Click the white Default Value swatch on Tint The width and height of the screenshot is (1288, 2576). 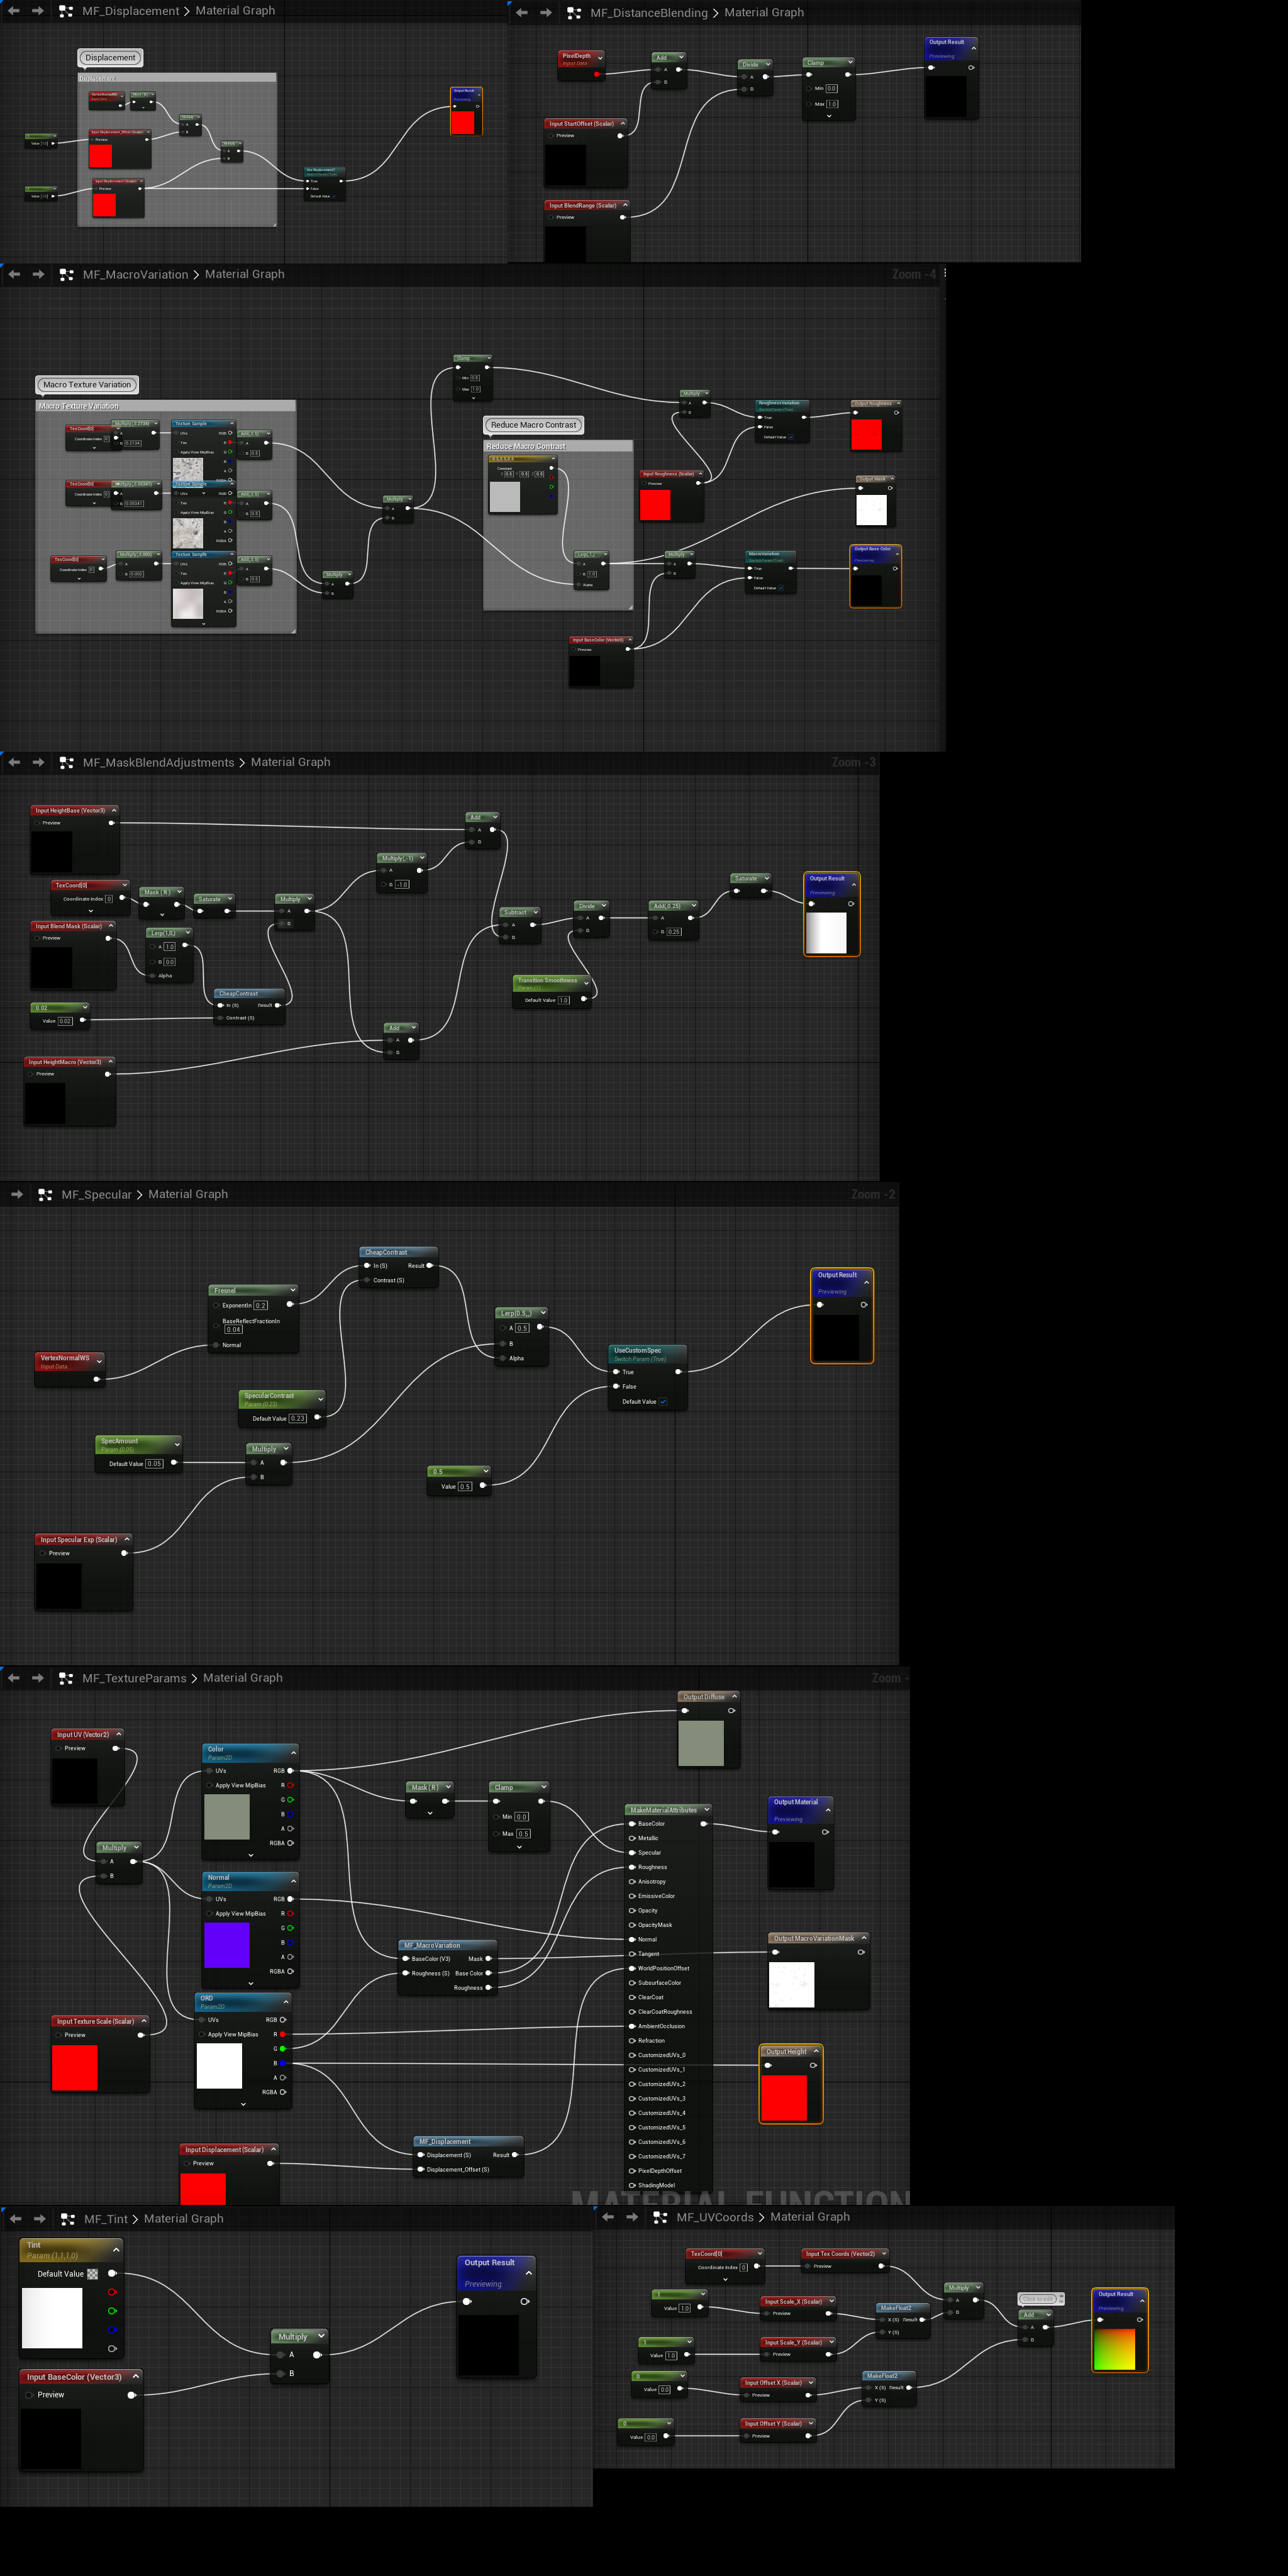tap(92, 2274)
